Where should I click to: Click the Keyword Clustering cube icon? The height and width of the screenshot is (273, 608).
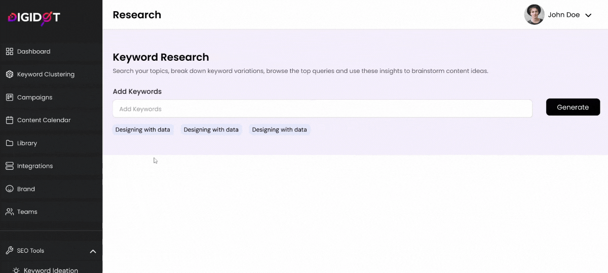coord(9,74)
